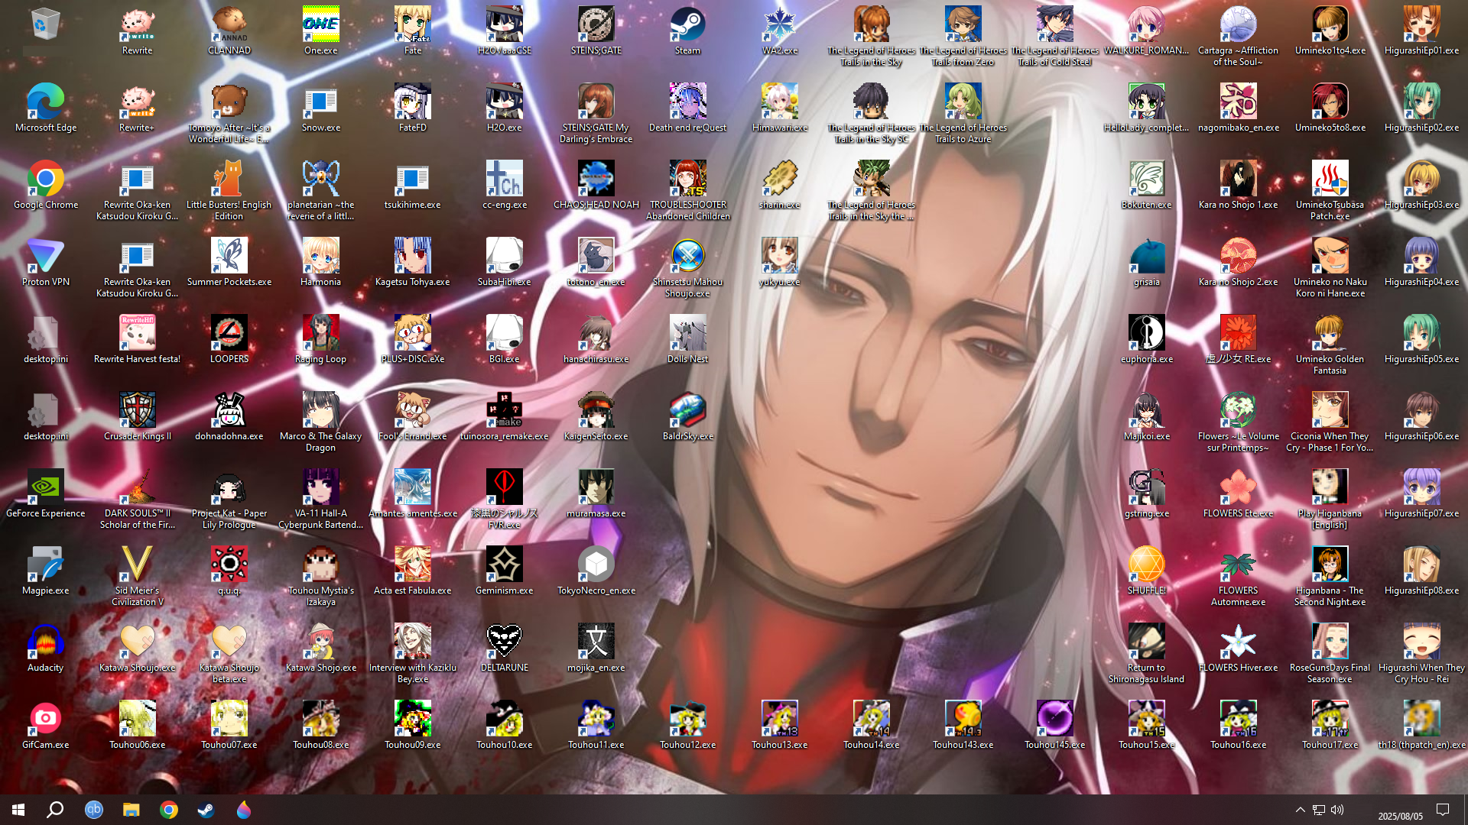
Task: Open the Rewrite Harvest festa! icon
Action: [138, 339]
